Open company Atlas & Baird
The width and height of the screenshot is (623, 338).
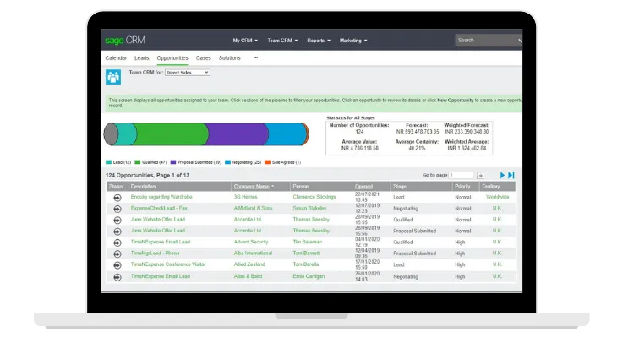(248, 276)
